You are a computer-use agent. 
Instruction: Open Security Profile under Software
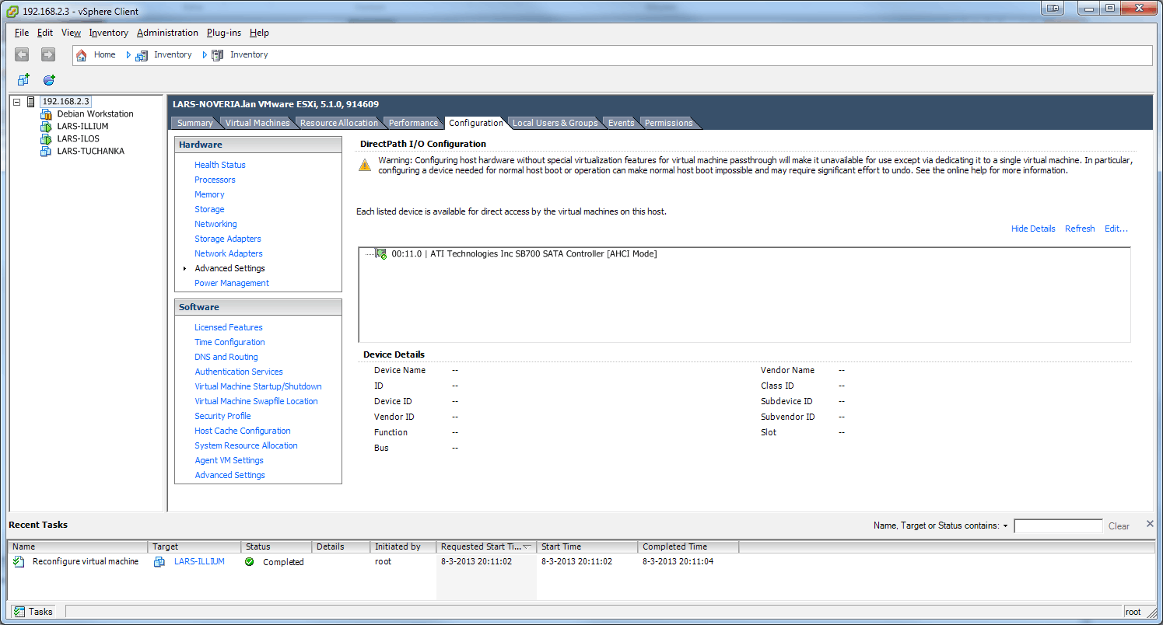[222, 416]
